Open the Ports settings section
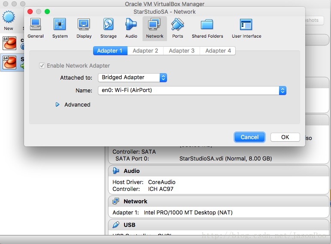Image resolution: width=331 pixels, height=244 pixels. point(178,28)
